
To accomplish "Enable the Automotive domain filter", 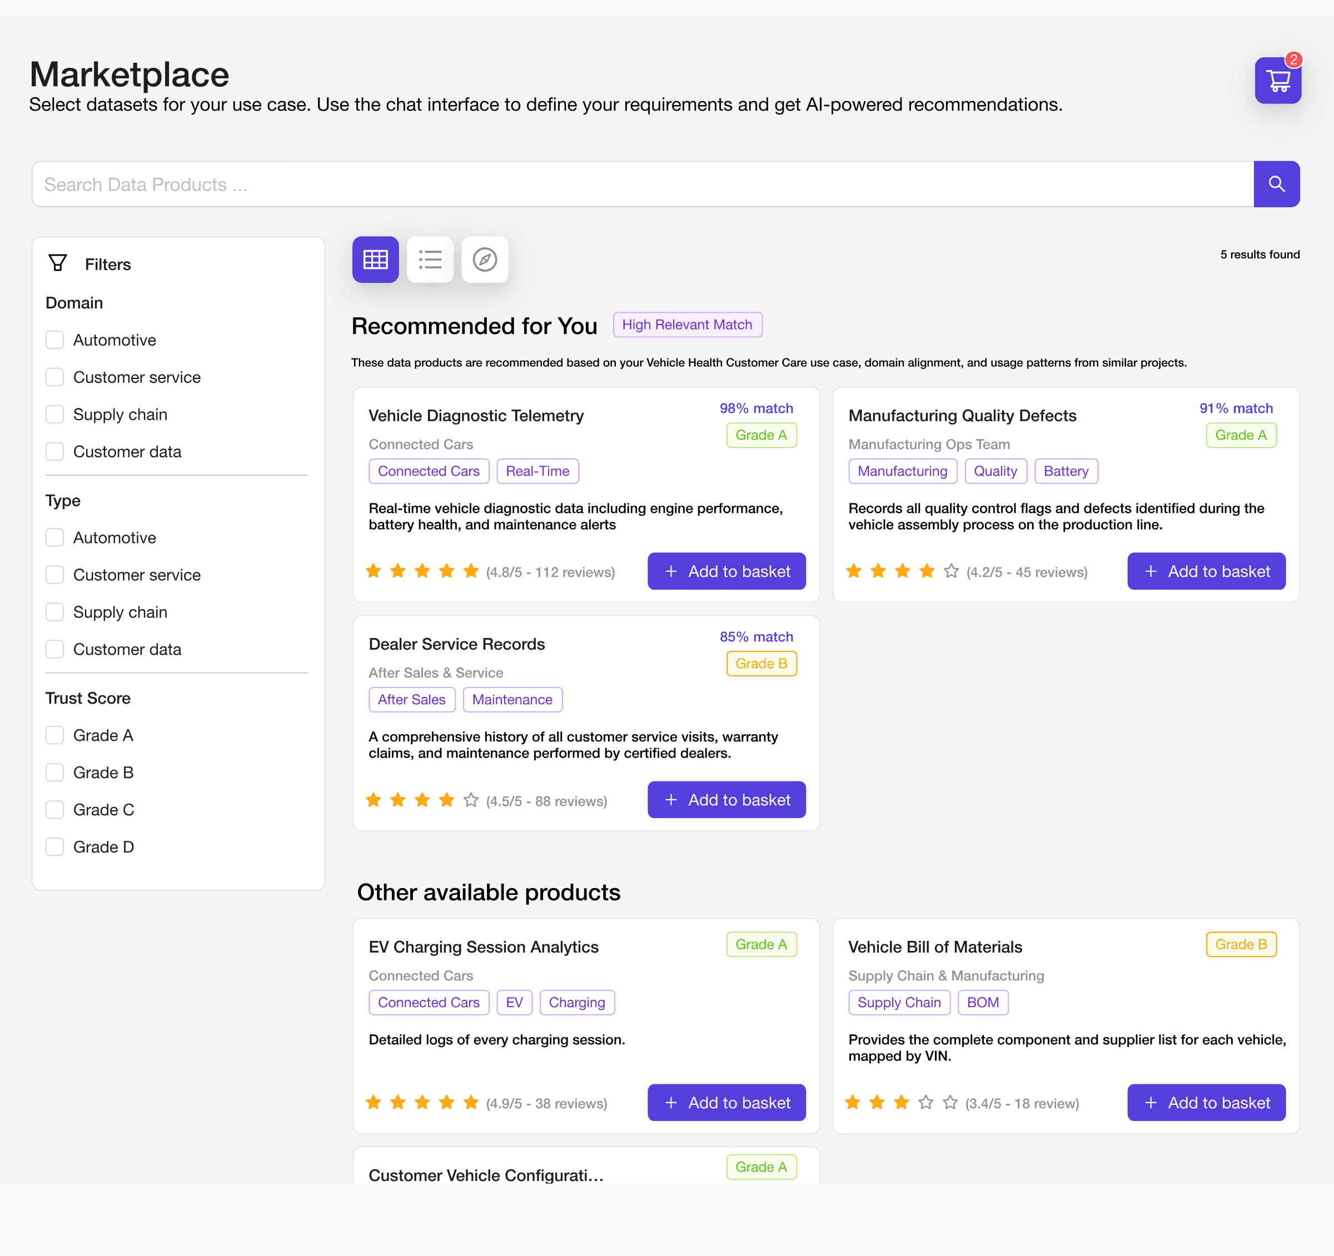I will 55,340.
